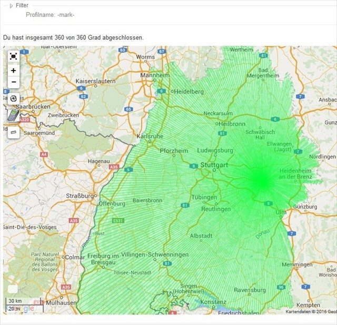The width and height of the screenshot is (337, 325).
Task: Click the Filter label
Action: click(x=22, y=5)
